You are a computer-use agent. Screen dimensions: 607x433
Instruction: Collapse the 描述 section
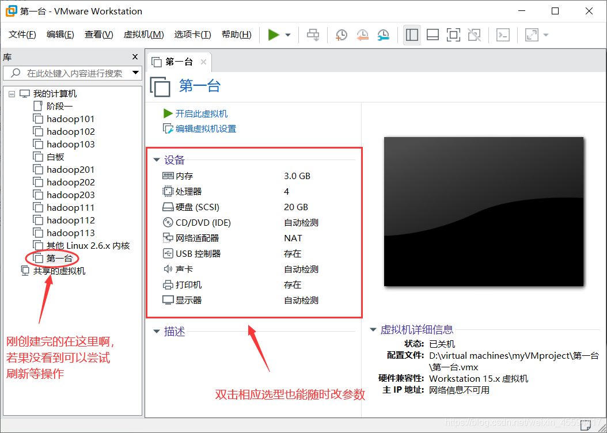pyautogui.click(x=157, y=331)
